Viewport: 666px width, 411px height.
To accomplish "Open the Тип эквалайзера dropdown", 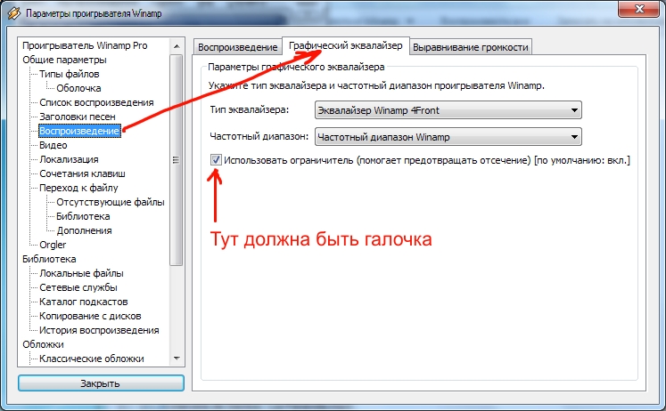I will click(x=448, y=110).
